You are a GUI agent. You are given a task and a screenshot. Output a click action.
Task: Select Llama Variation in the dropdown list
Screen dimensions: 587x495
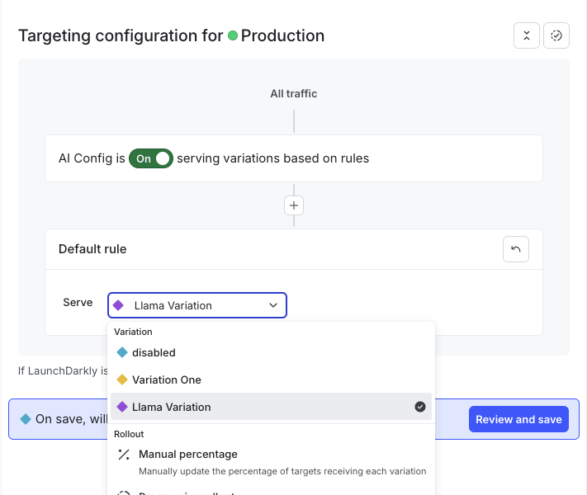172,407
